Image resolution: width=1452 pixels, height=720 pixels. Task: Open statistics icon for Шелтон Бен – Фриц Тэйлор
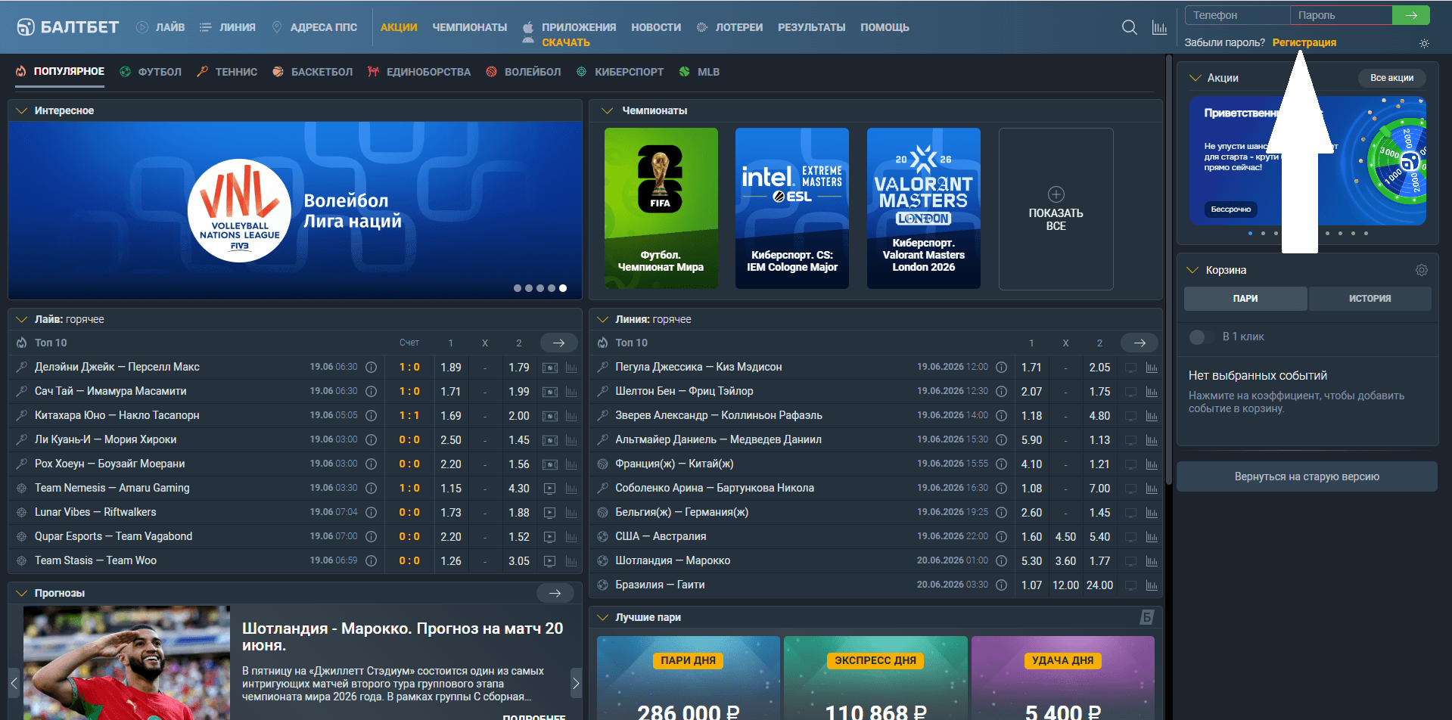[x=1152, y=392]
